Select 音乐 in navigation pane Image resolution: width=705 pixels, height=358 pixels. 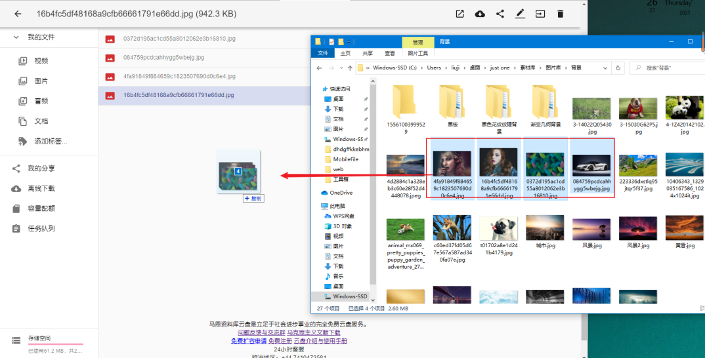tap(338, 276)
